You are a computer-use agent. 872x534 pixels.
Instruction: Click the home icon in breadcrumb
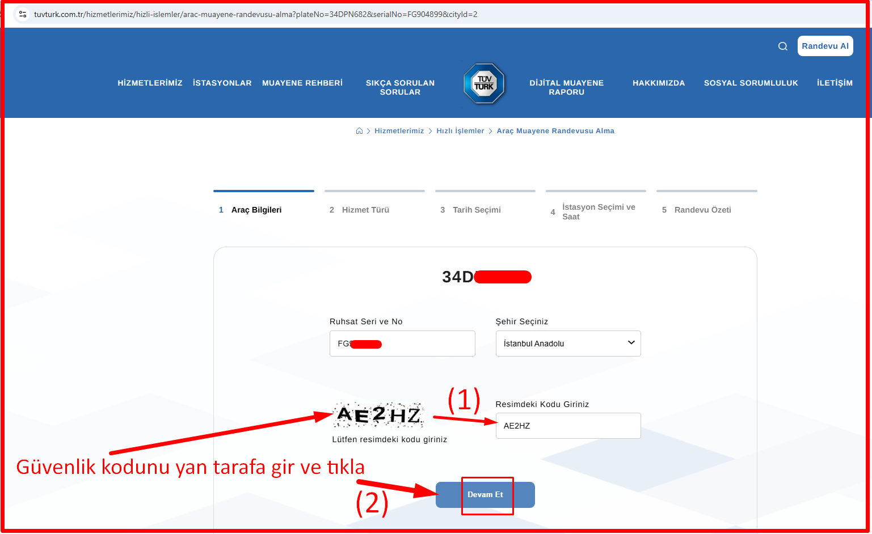359,131
